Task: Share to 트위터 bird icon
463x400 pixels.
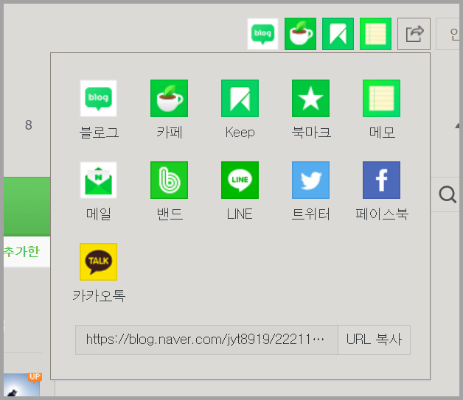Action: point(310,180)
